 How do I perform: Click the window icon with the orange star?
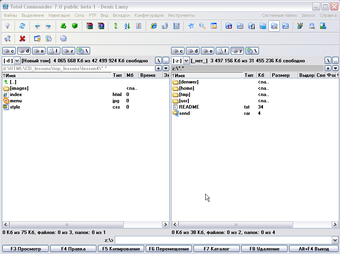pos(214,26)
